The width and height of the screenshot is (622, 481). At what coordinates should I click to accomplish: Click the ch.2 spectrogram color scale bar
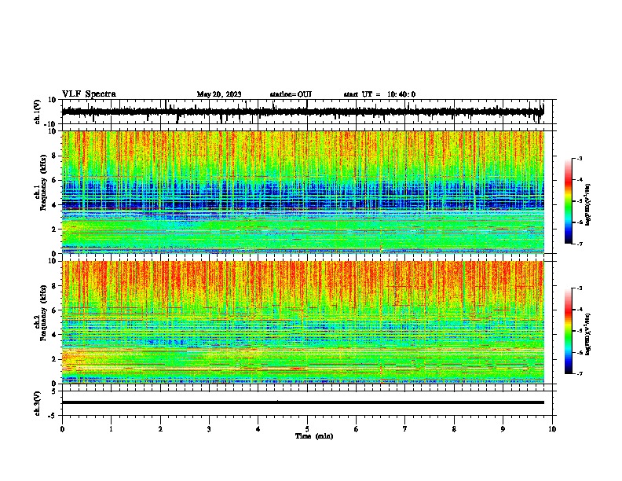click(569, 331)
